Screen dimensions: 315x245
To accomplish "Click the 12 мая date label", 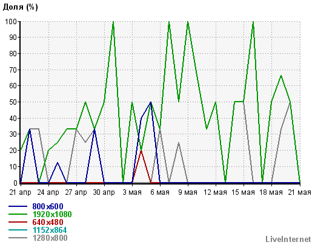I will click(x=215, y=192).
